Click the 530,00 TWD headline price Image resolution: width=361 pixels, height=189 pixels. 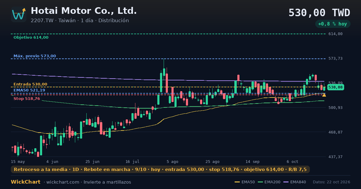coord(319,13)
